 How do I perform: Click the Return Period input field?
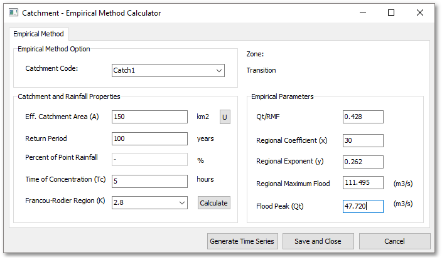(x=149, y=138)
